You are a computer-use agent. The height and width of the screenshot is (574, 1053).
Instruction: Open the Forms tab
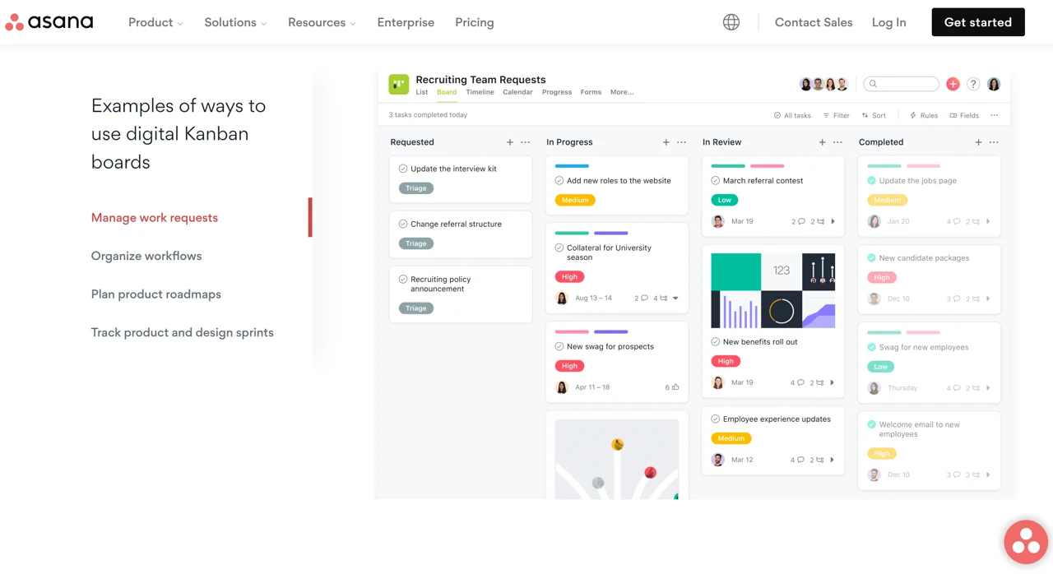point(591,92)
